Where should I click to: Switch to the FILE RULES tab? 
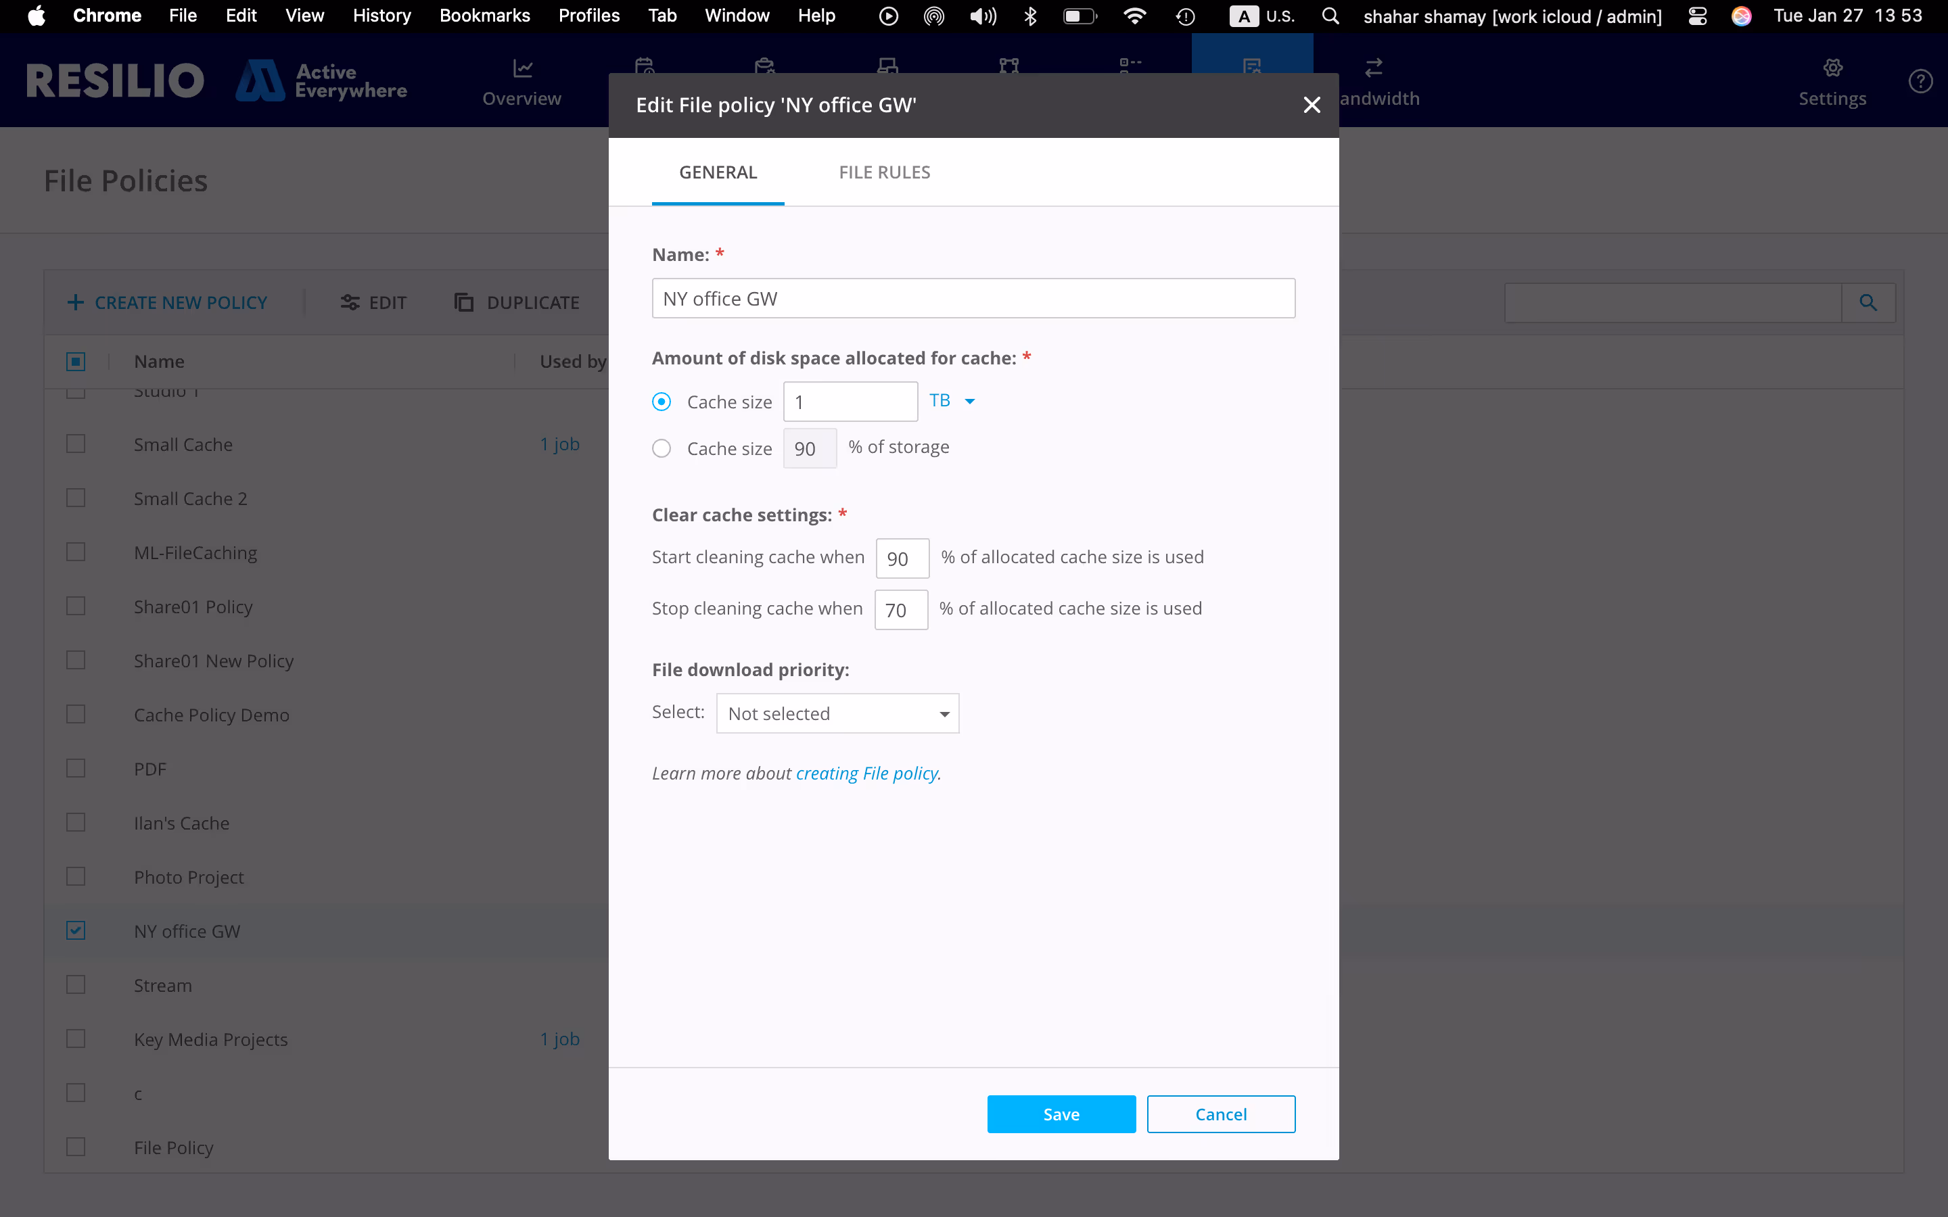pyautogui.click(x=884, y=172)
